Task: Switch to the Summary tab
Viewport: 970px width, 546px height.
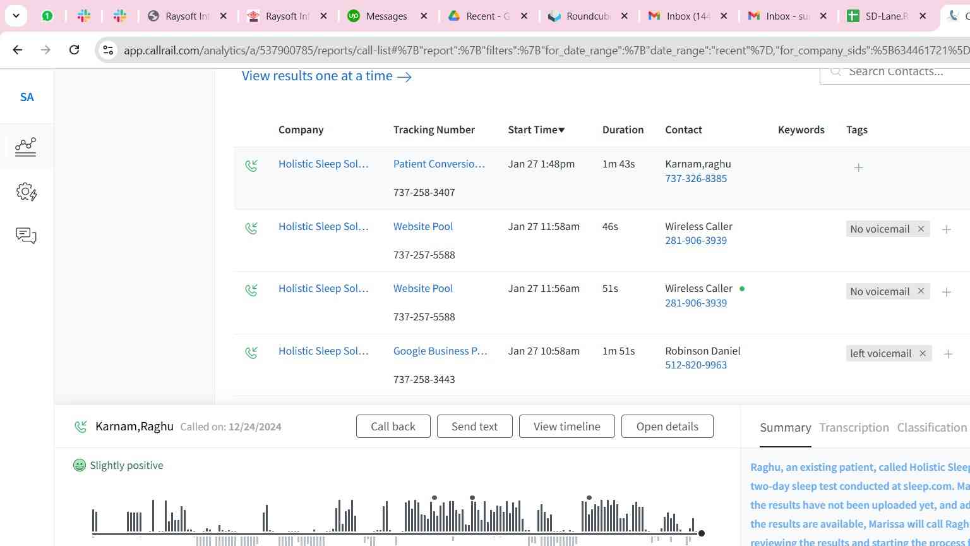Action: click(x=786, y=428)
